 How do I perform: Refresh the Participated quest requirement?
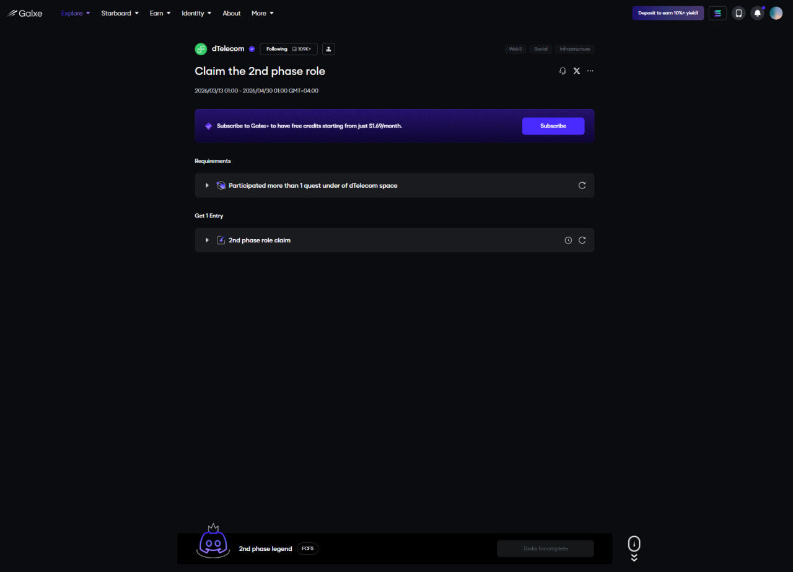[582, 185]
